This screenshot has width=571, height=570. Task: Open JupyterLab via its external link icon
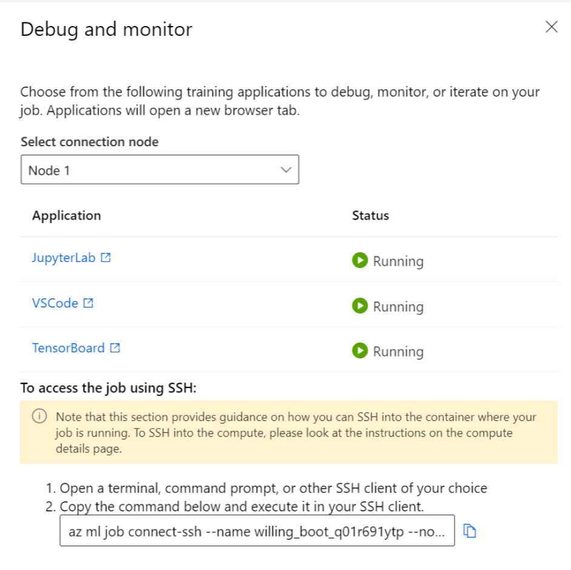click(x=105, y=257)
